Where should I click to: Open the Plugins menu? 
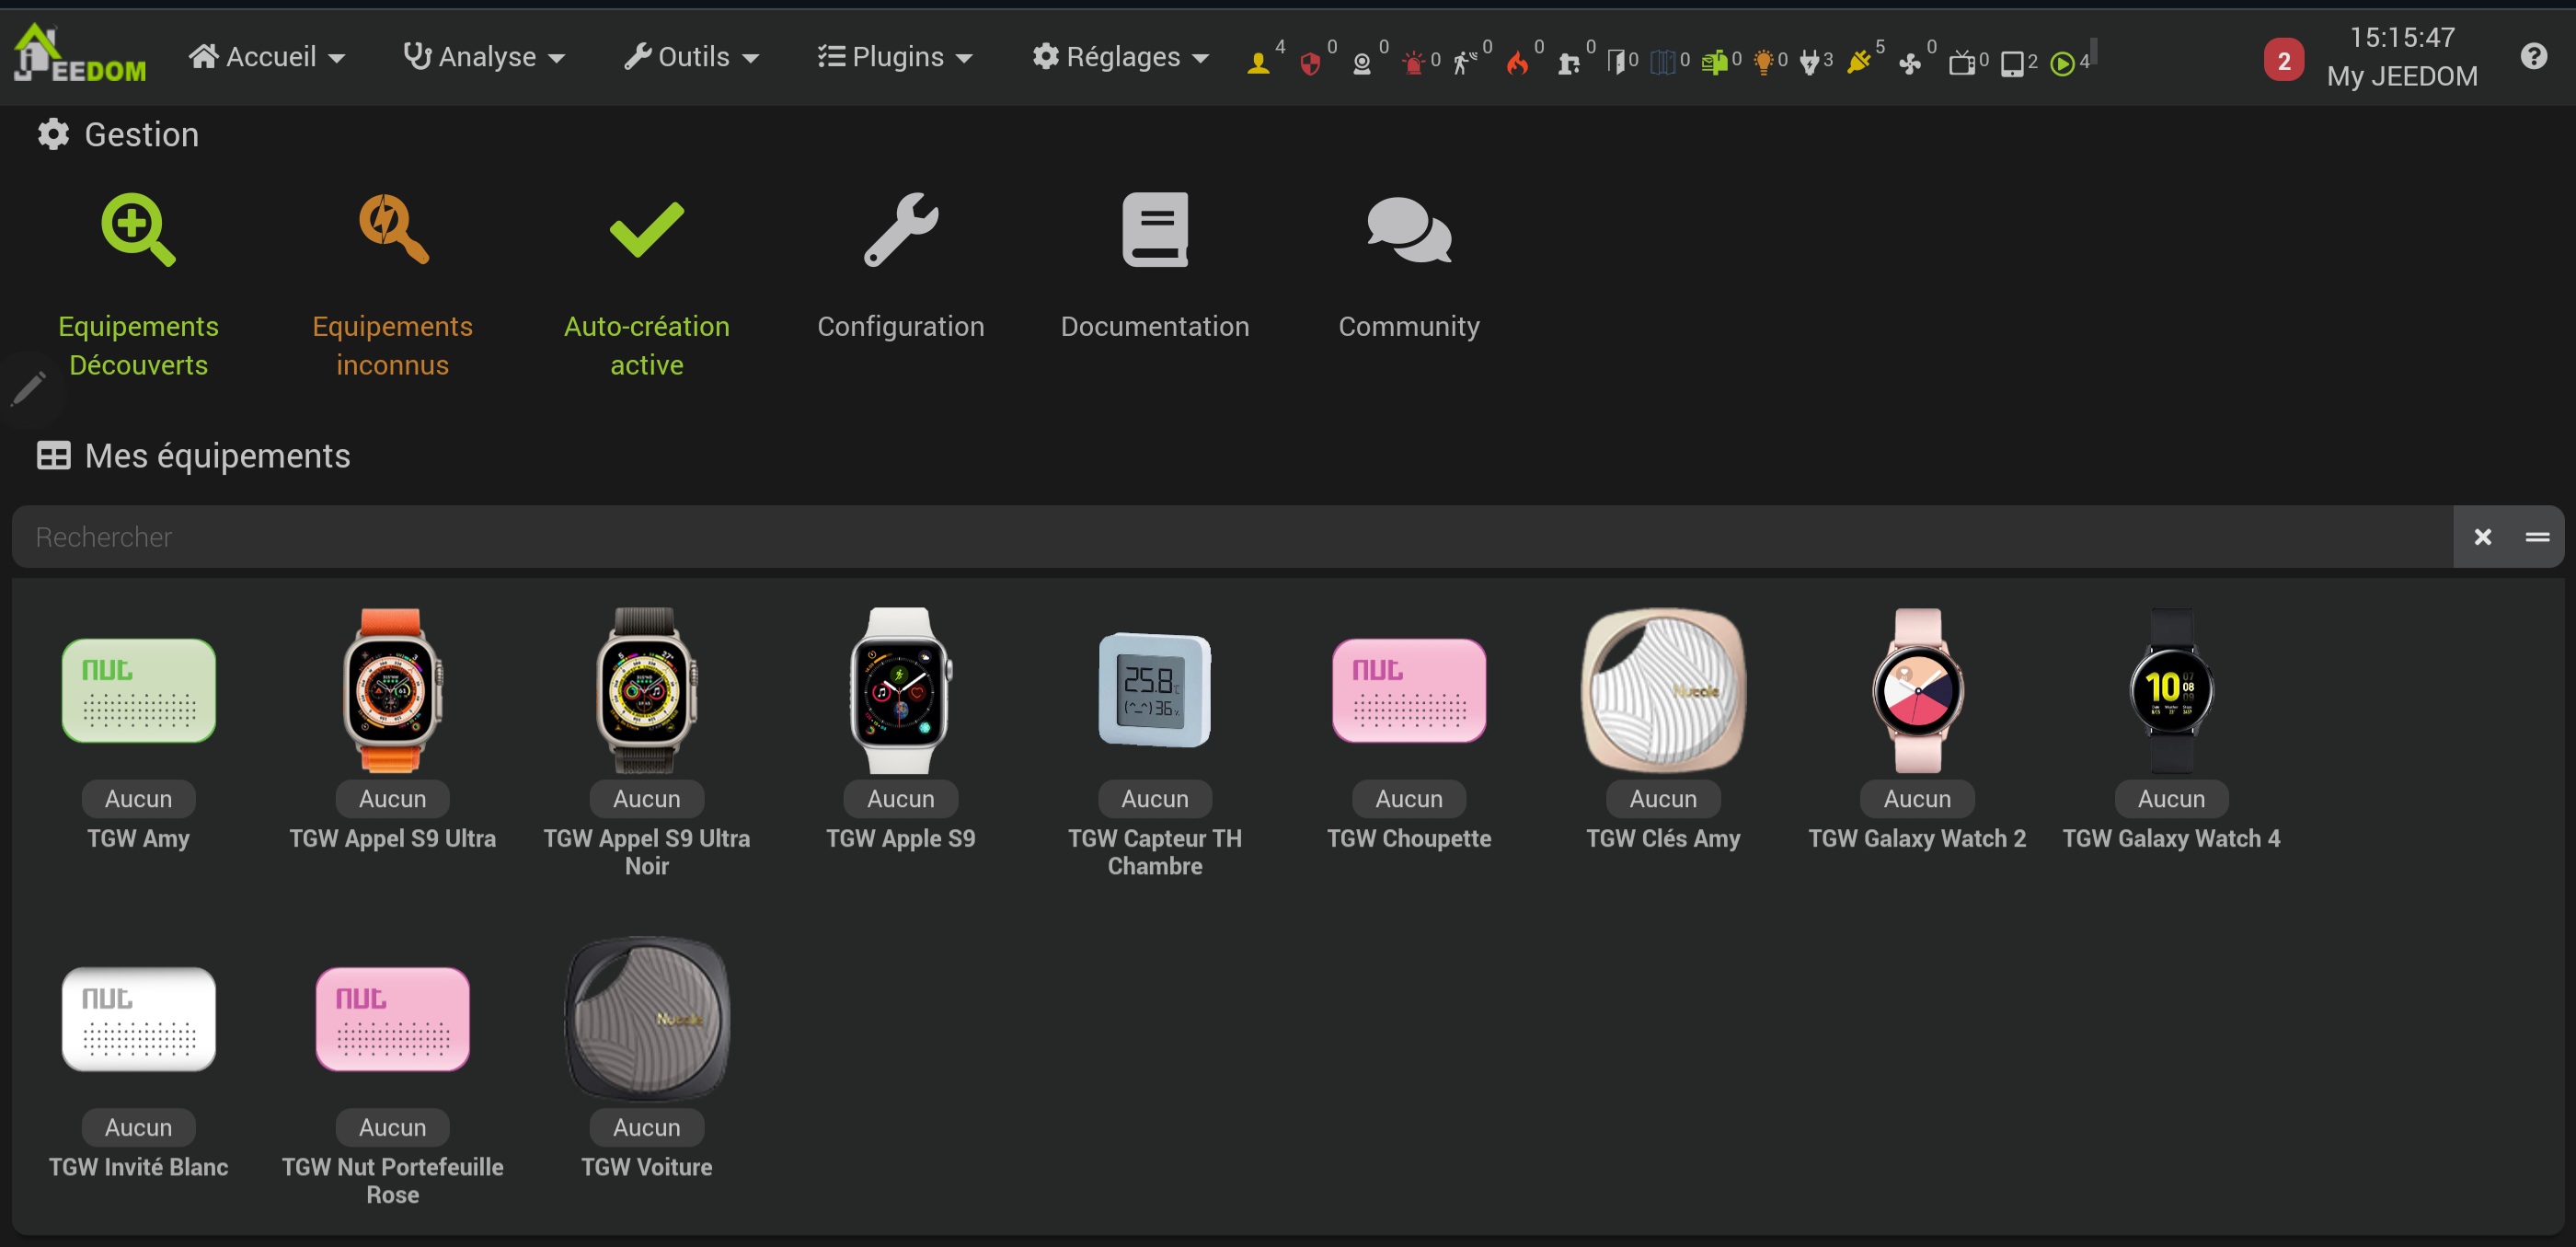pos(895,57)
